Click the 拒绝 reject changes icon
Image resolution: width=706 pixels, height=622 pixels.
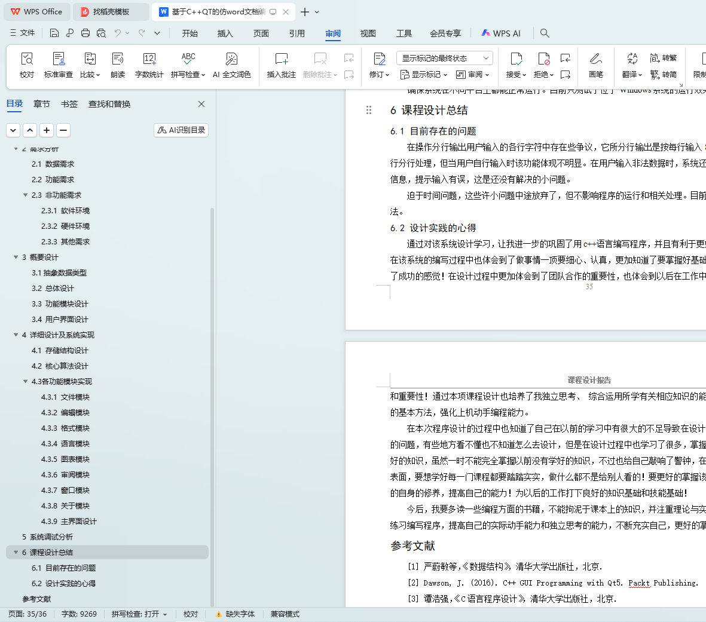[543, 59]
